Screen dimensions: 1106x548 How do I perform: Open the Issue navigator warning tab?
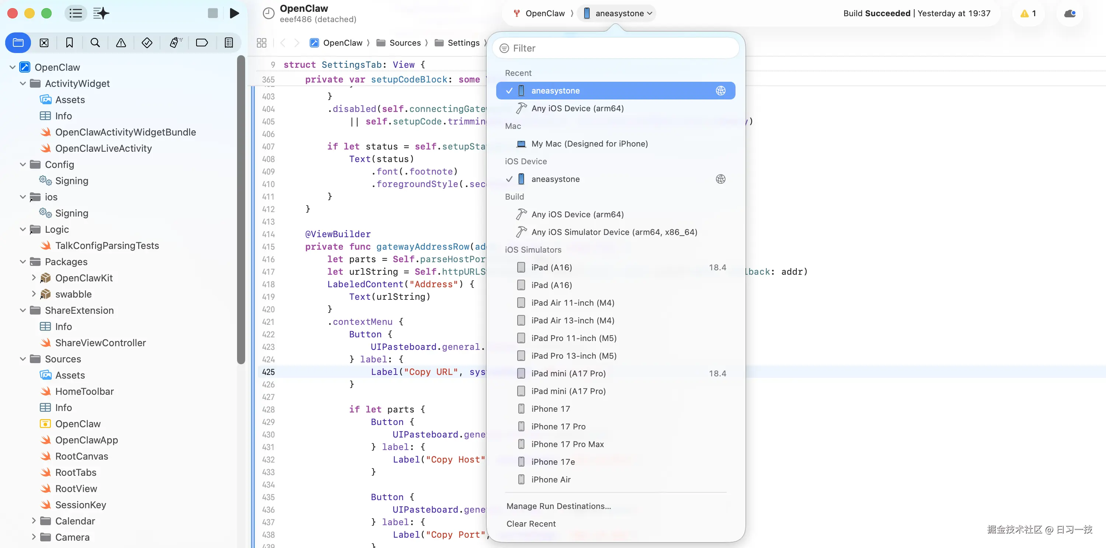coord(121,42)
